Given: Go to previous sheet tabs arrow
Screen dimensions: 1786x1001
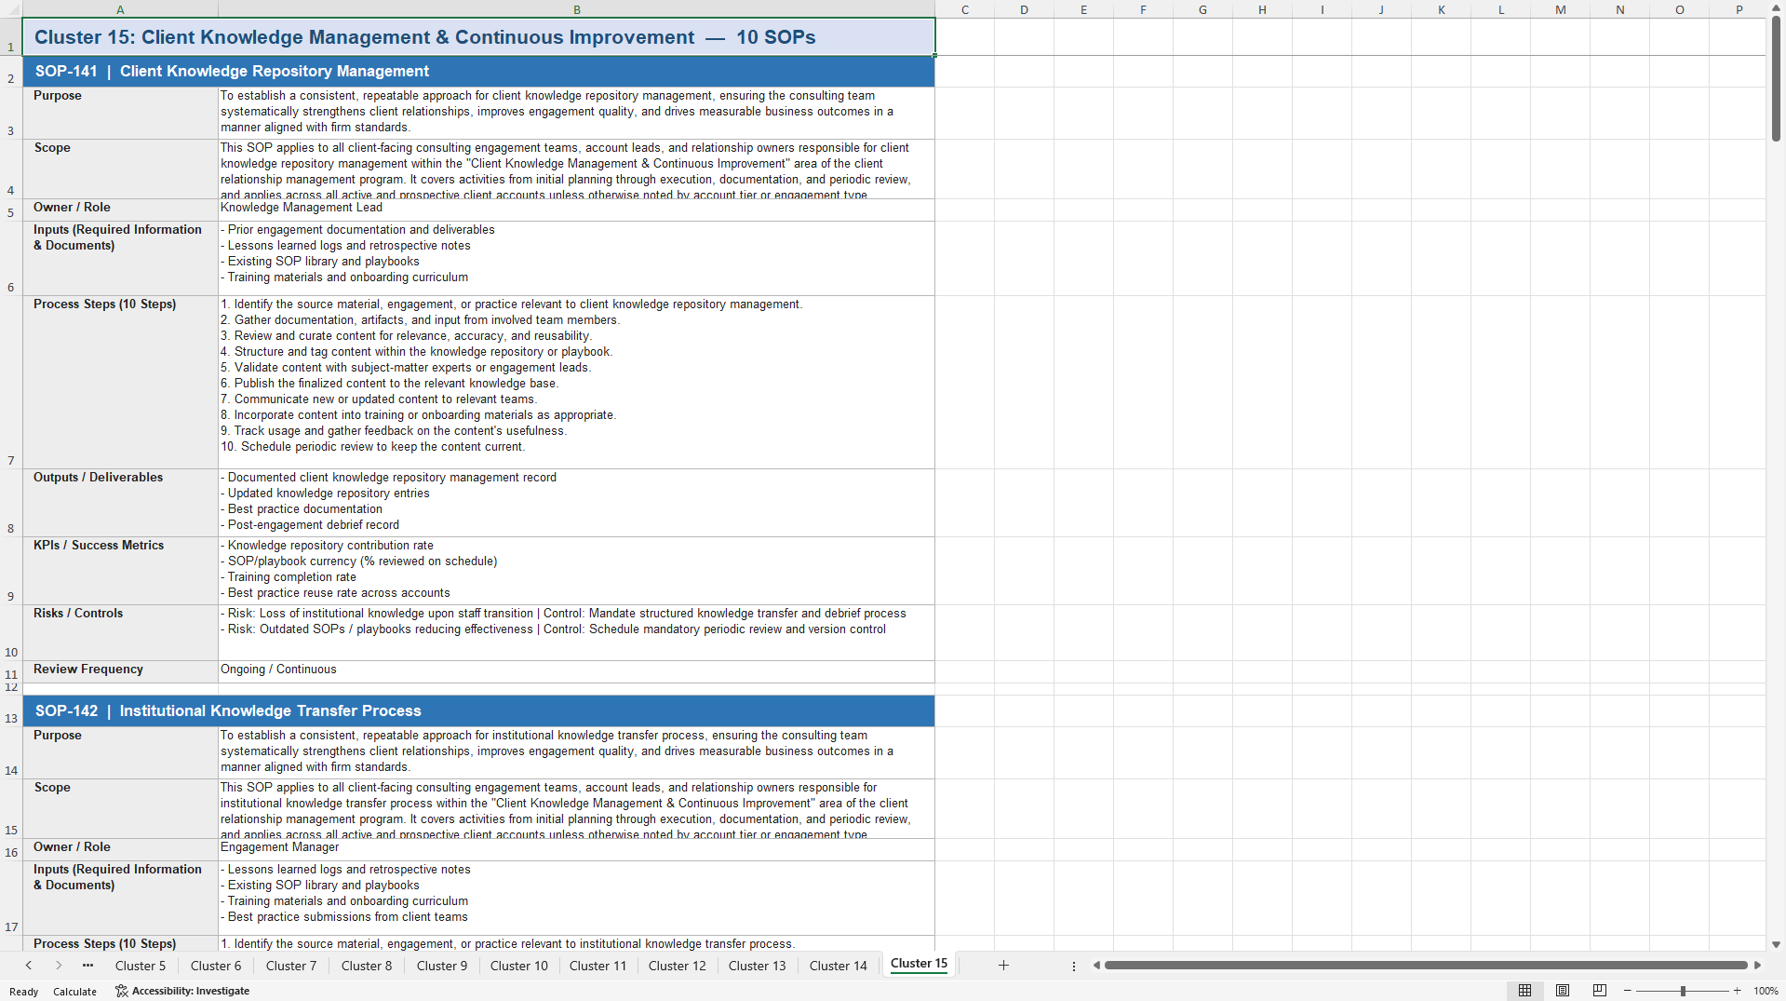Looking at the screenshot, I should pos(29,966).
